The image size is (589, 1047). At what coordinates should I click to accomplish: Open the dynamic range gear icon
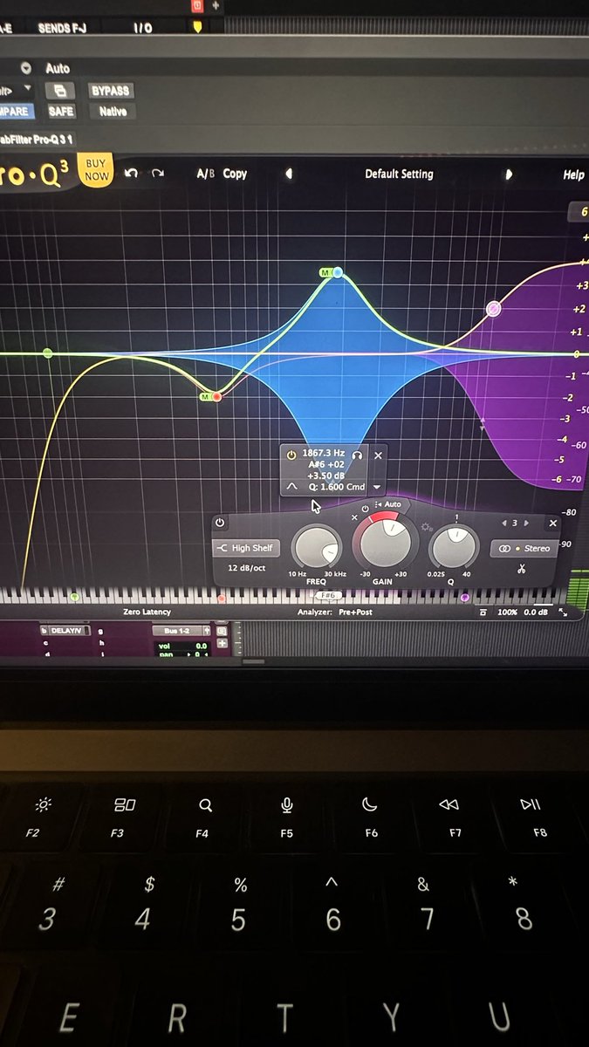click(x=427, y=527)
